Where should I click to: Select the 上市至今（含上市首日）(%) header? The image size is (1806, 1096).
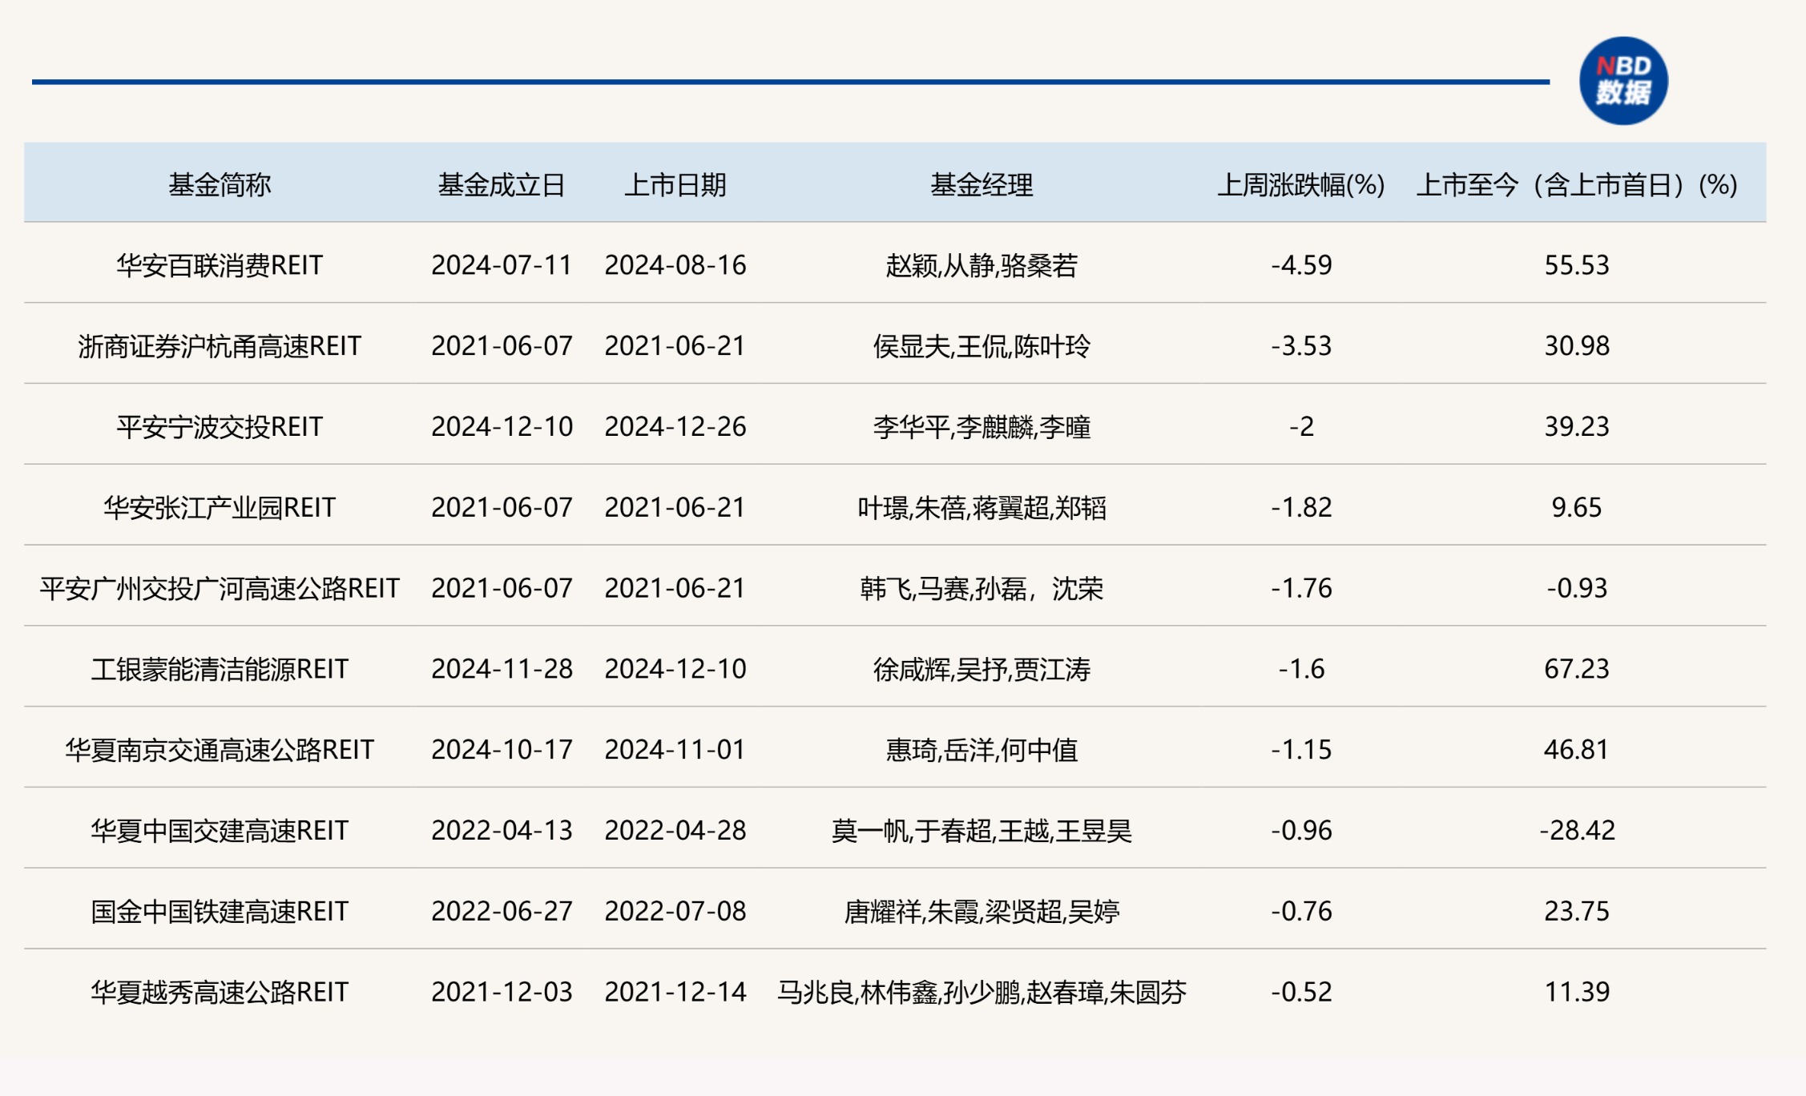click(1577, 185)
